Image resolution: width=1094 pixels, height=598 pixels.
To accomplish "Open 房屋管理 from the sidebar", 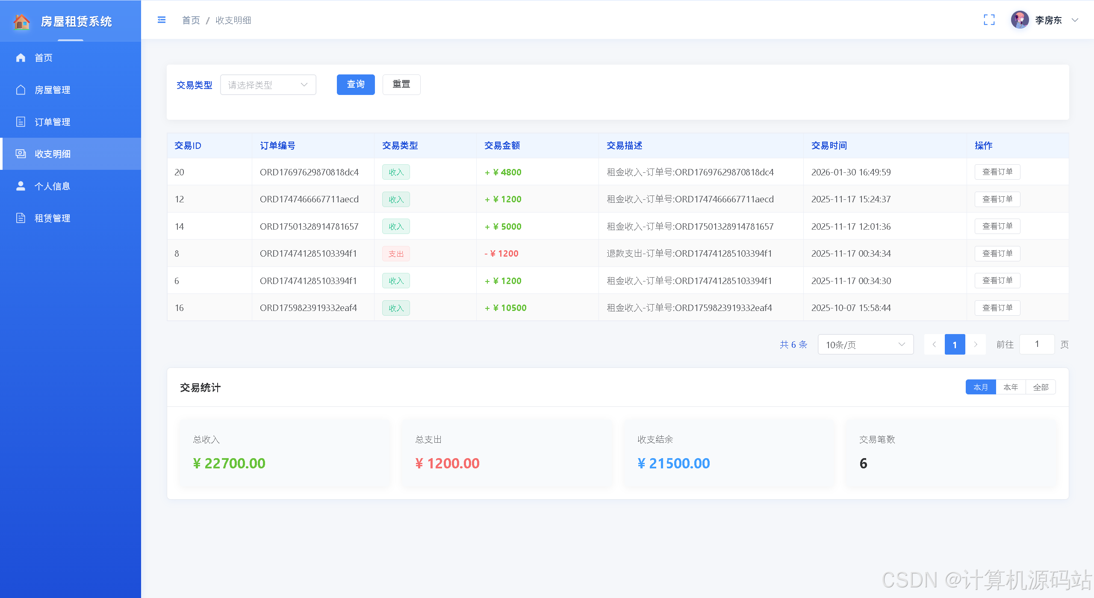I will click(52, 90).
